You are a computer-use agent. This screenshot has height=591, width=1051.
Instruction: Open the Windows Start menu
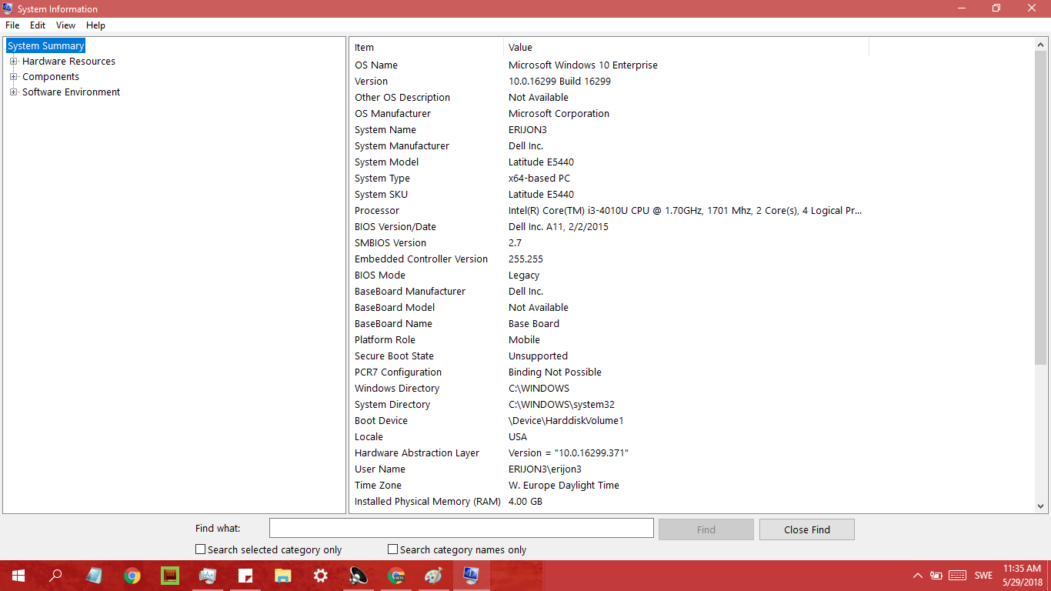pos(18,576)
